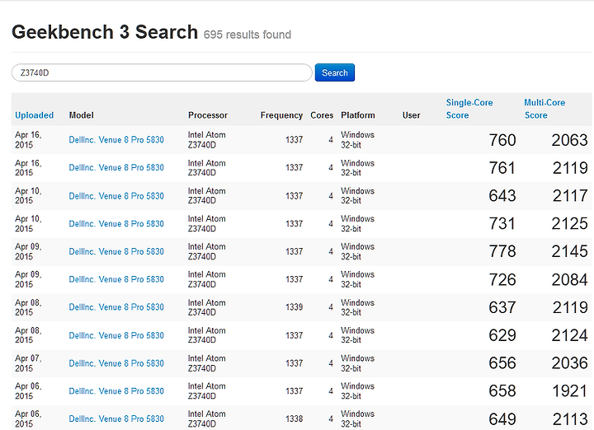Sort by Single-Core Score header

pyautogui.click(x=469, y=109)
